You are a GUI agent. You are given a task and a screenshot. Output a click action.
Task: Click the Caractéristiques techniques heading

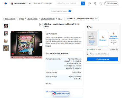[59, 54]
